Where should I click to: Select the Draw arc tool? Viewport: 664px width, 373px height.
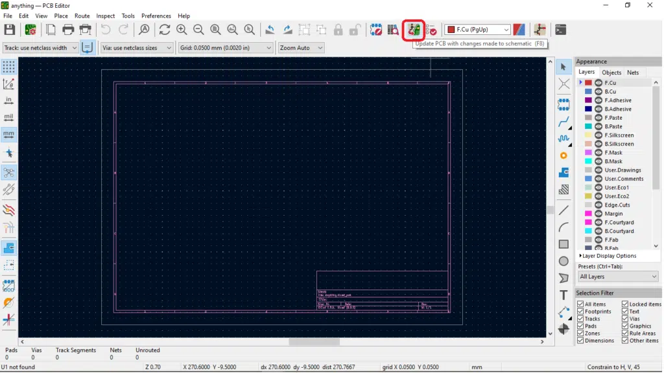point(563,227)
